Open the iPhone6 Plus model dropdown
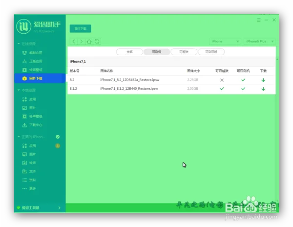Screen dimensions: 293x227 pyautogui.click(x=260, y=41)
